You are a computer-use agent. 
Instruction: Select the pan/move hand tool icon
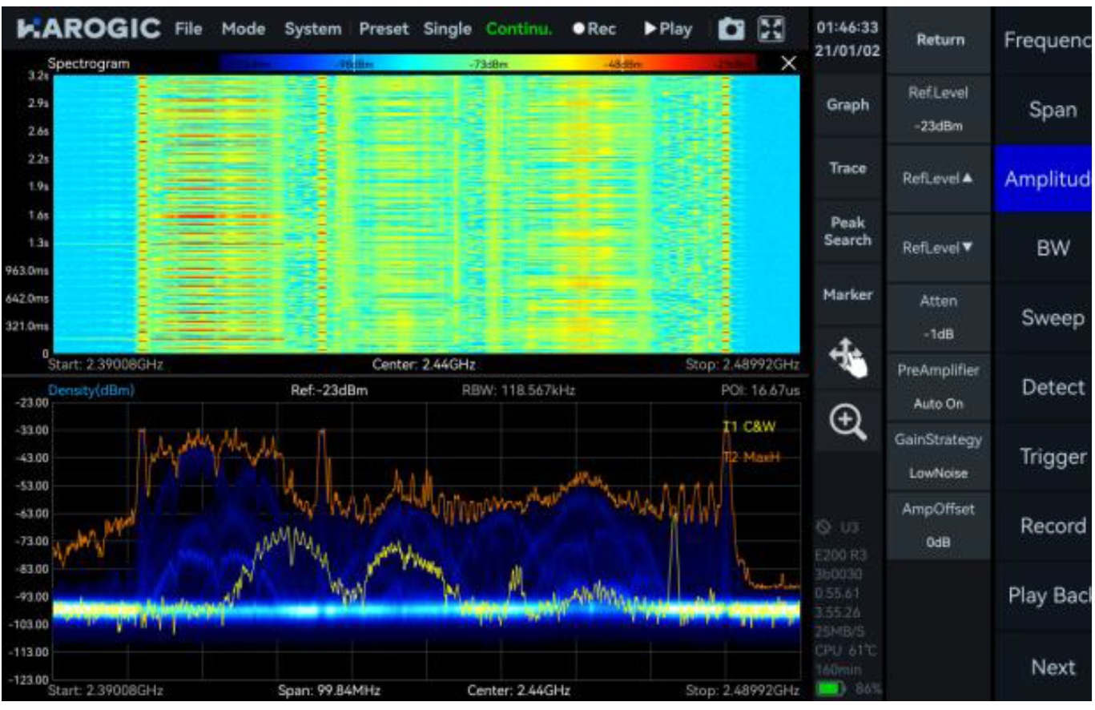tap(847, 358)
